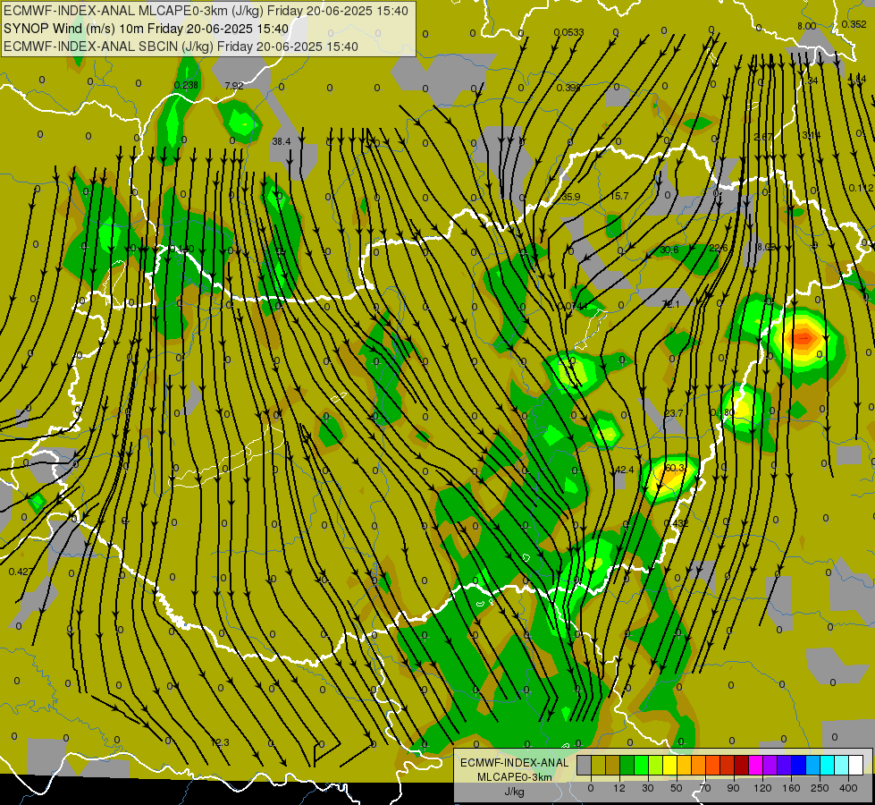Click the red CAPE maximum core
The width and height of the screenshot is (875, 805).
click(x=803, y=337)
